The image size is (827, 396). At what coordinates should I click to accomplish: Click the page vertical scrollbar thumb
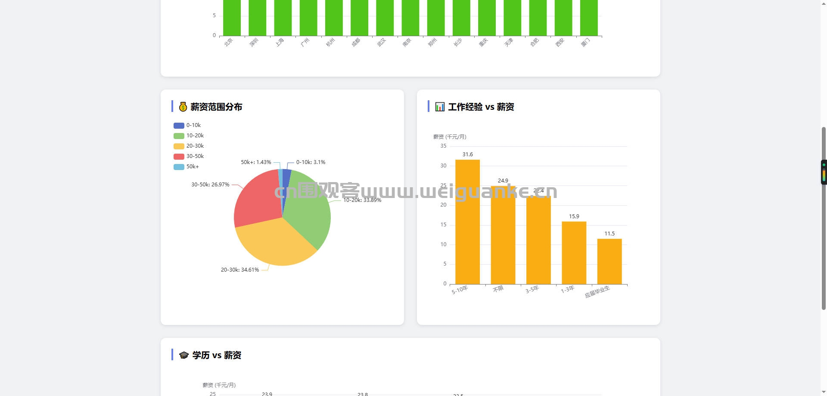coord(824,218)
